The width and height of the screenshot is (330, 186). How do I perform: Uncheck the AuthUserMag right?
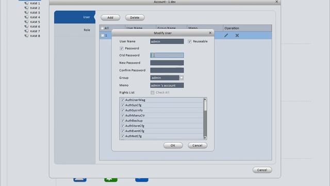(123, 100)
